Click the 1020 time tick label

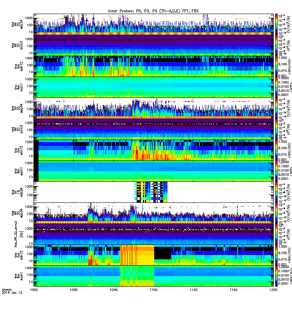coord(74,290)
